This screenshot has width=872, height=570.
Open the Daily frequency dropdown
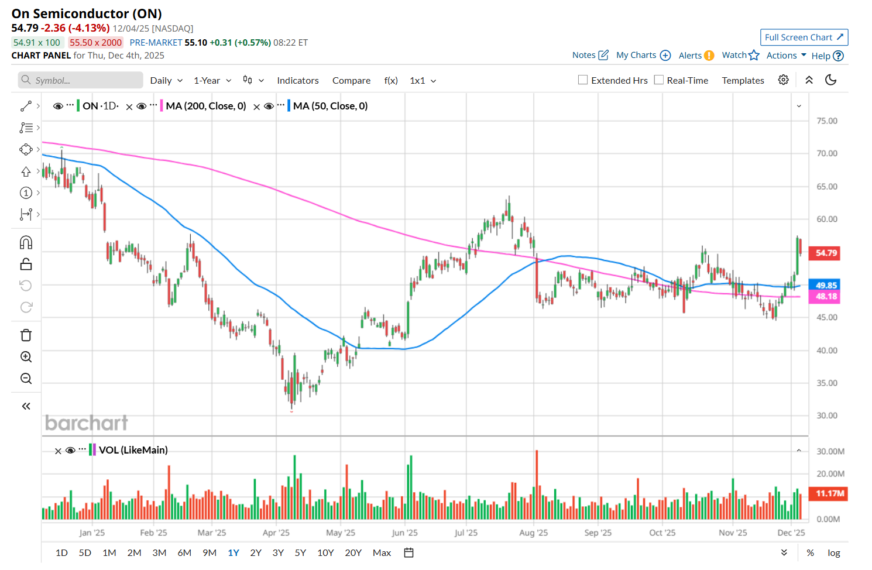(166, 81)
